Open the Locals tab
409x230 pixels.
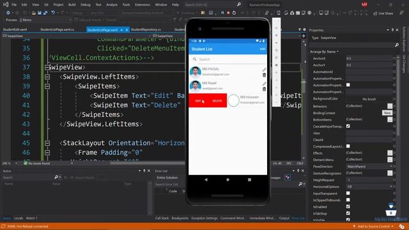click(x=19, y=218)
